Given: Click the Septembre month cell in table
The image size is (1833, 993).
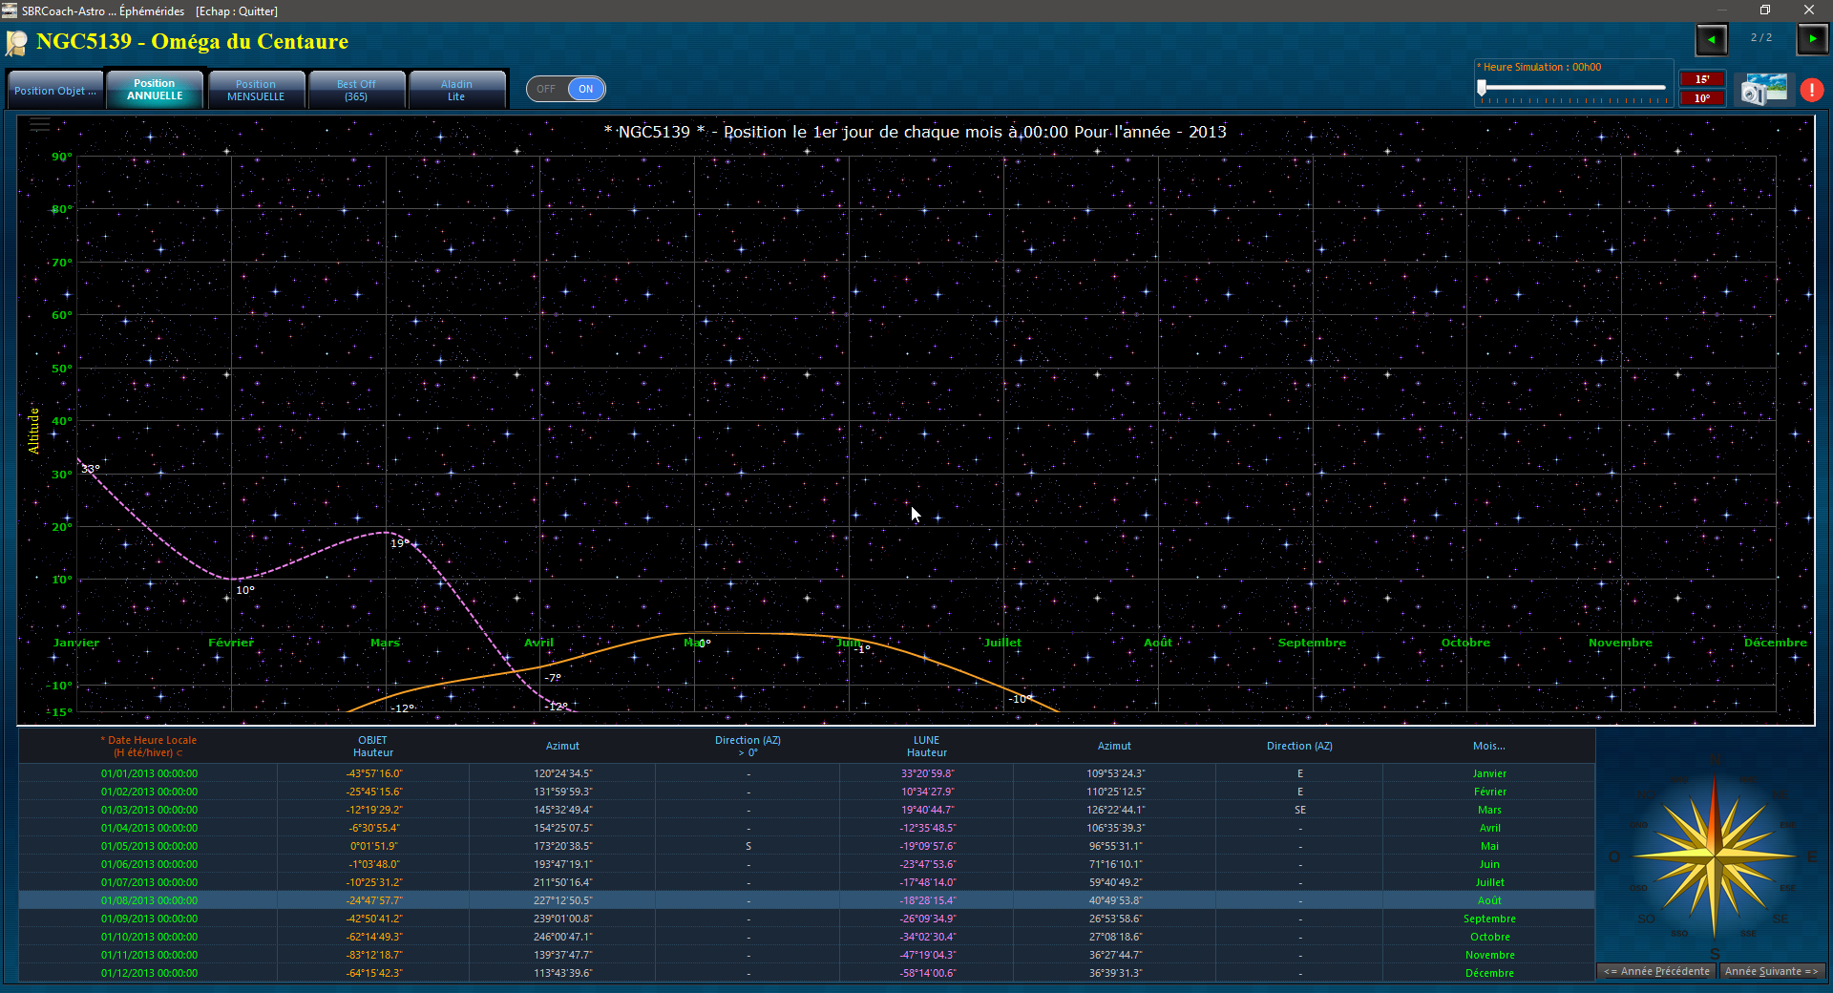Looking at the screenshot, I should (1489, 919).
